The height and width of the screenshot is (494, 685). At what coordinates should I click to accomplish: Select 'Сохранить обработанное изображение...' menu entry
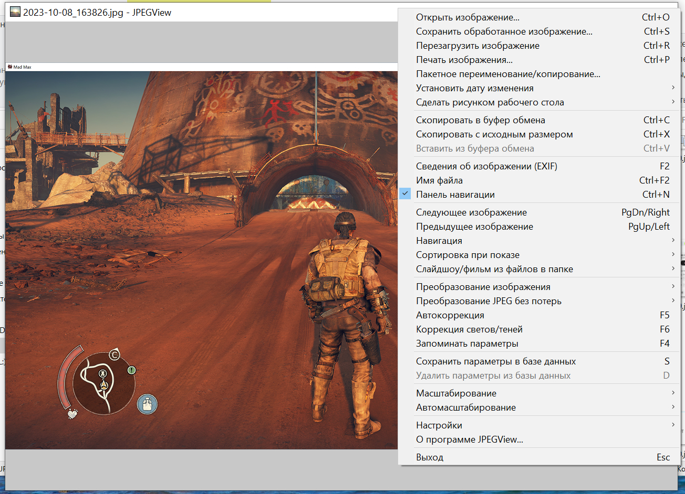(x=538, y=31)
